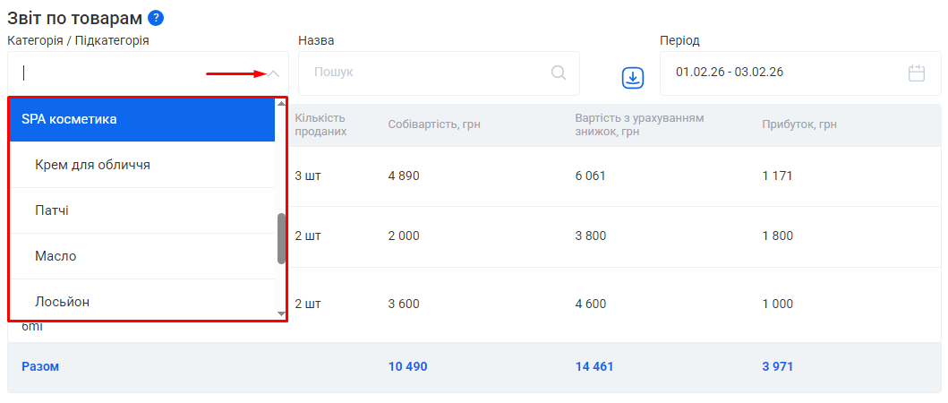Collapse the category dropdown with the chevron

point(274,73)
